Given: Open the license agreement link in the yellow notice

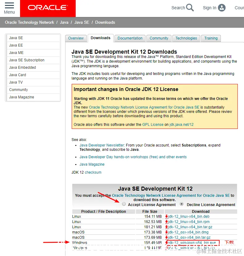Looking at the screenshot, I should [144, 107].
